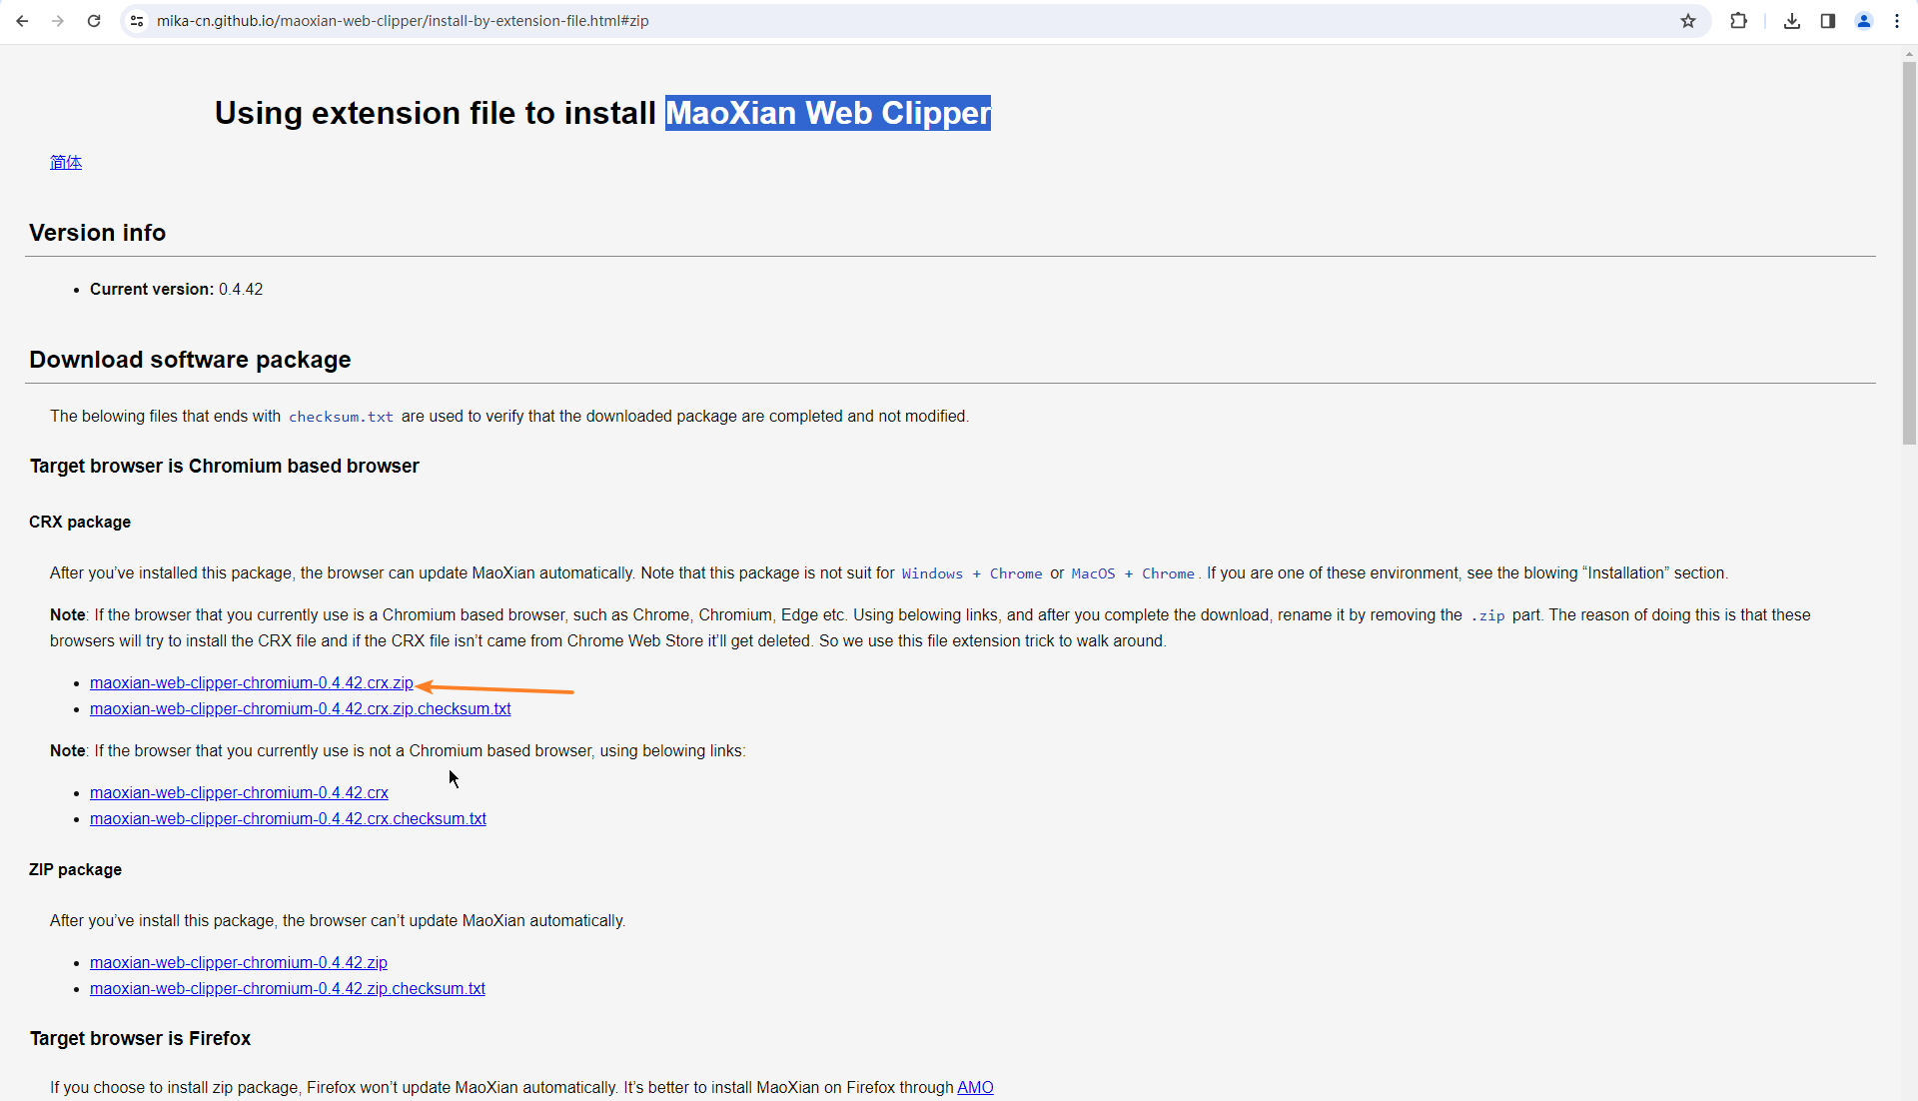
Task: Switch to 简体 language version
Action: (x=66, y=162)
